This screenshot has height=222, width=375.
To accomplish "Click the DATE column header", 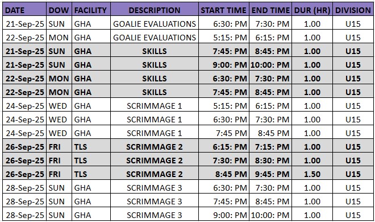I will coord(24,10).
